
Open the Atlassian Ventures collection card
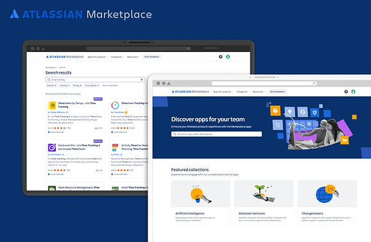click(264, 203)
